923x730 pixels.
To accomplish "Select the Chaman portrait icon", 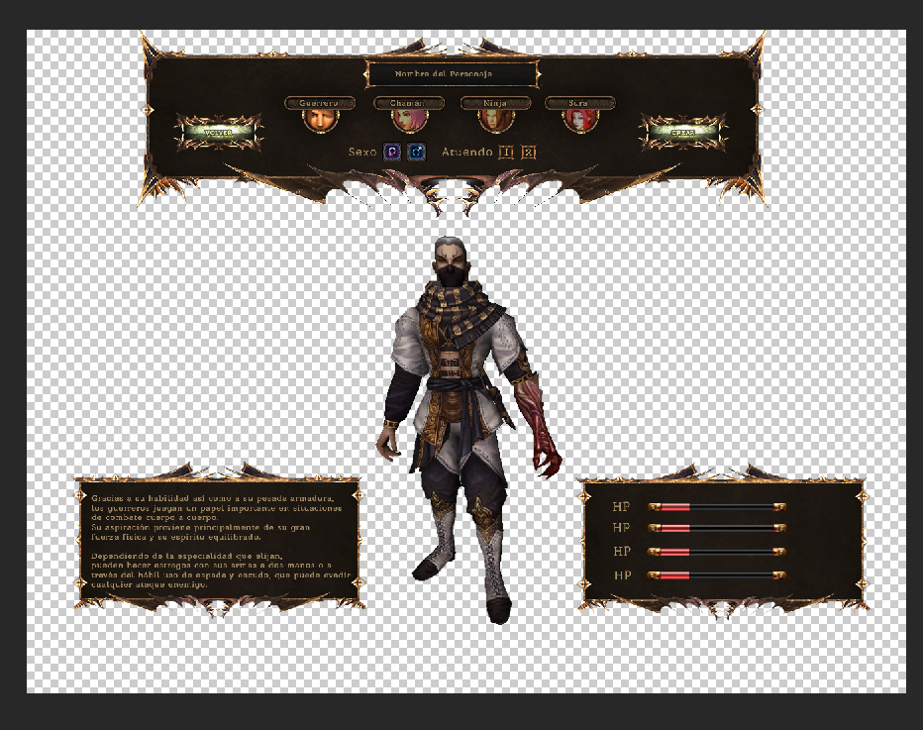I will [x=408, y=120].
